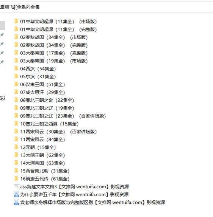Select 13大明王朝 (62集全) folder name
This screenshot has height=217, width=213.
[x=42, y=155]
